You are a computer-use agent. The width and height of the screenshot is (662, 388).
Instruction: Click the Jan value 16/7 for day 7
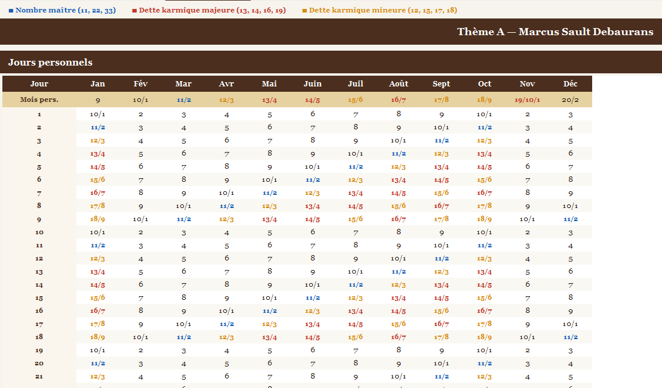97,193
